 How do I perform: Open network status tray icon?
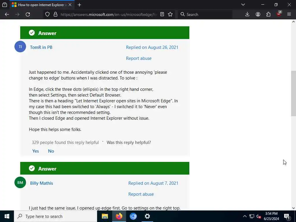[x=252, y=216]
